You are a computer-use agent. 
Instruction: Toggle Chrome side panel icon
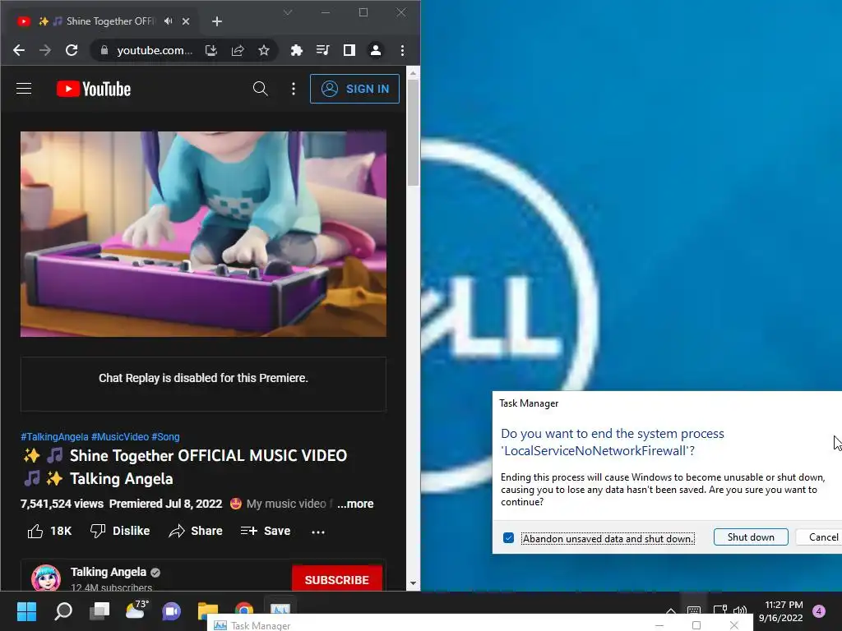[x=349, y=50]
